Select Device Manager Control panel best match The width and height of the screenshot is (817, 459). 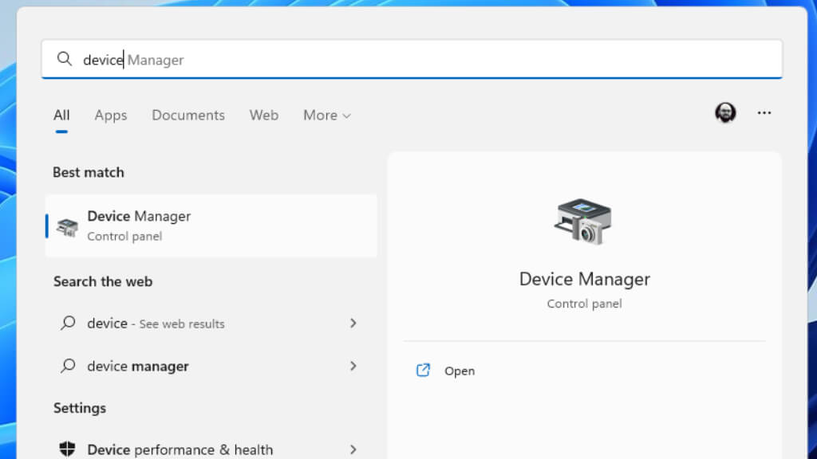click(211, 226)
